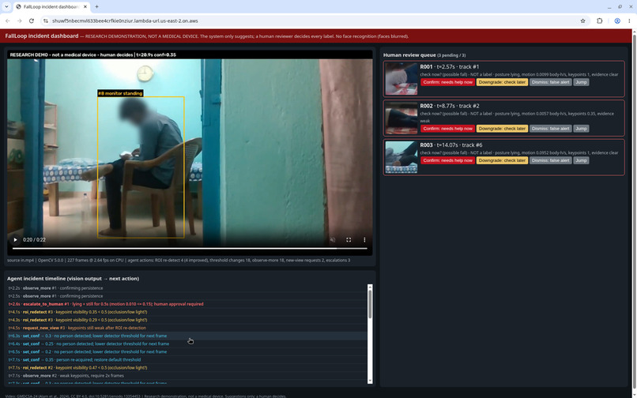Dismiss R003 as false alert
This screenshot has width=637, height=398.
tap(551, 160)
